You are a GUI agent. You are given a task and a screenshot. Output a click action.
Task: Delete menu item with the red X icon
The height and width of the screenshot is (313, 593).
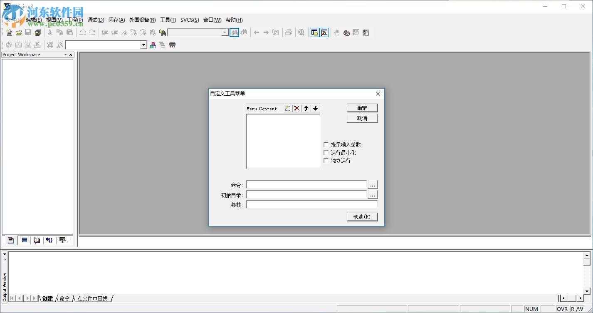tap(297, 109)
